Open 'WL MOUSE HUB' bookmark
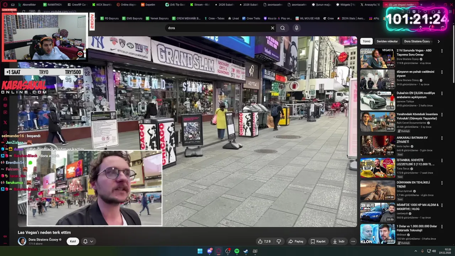The width and height of the screenshot is (455, 256). point(308,18)
